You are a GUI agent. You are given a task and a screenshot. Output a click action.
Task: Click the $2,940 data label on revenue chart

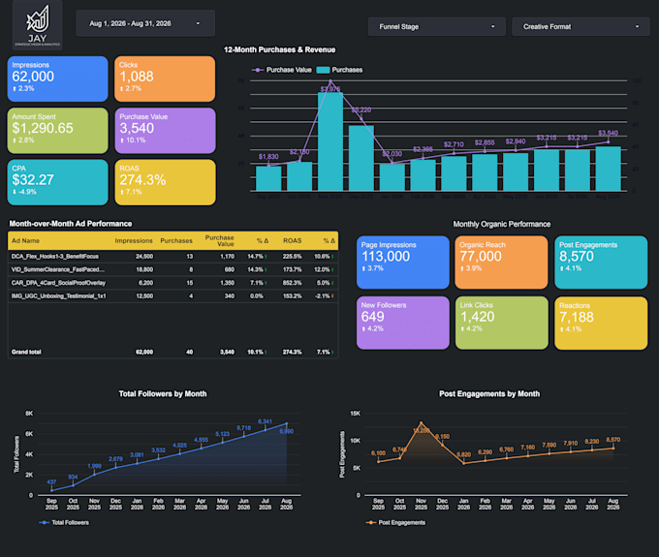pyautogui.click(x=516, y=141)
